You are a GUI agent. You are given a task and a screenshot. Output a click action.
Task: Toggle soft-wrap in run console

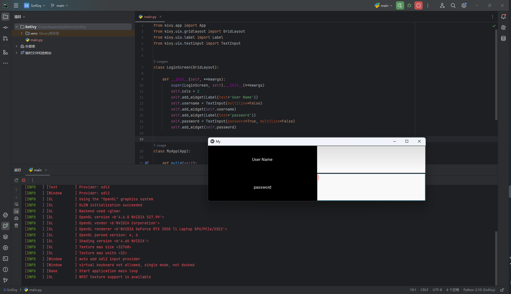tap(16, 204)
